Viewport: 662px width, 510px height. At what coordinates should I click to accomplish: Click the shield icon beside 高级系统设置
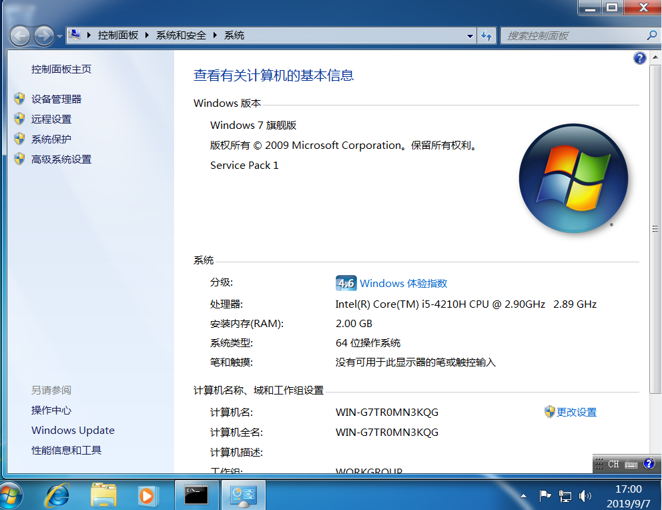point(19,159)
